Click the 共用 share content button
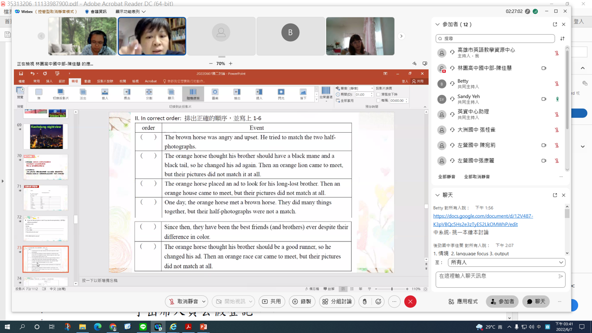This screenshot has width=592, height=333. [271, 302]
